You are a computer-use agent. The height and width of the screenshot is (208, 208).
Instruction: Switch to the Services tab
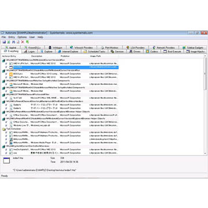pos(117,51)
